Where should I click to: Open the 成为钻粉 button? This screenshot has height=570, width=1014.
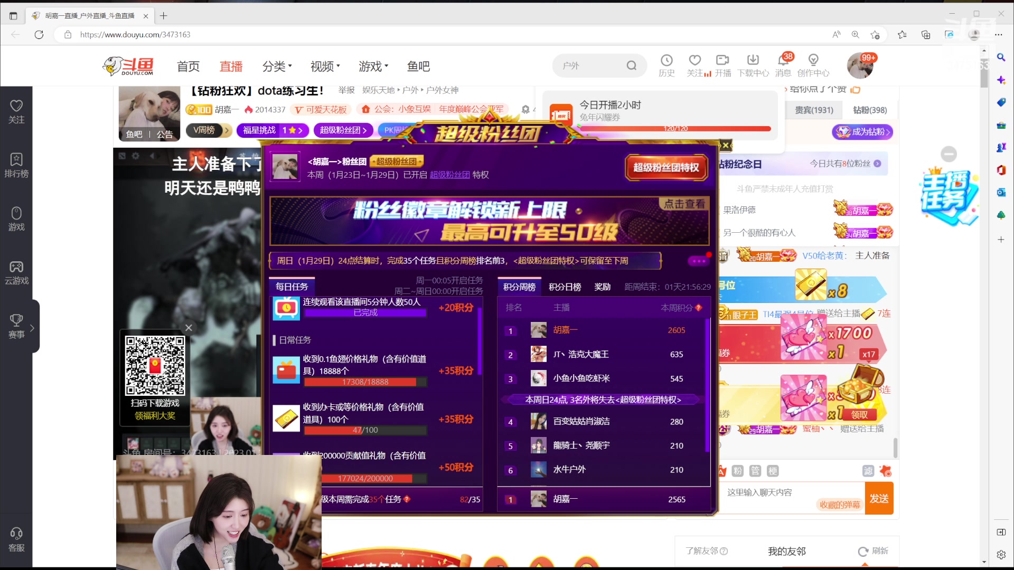862,132
